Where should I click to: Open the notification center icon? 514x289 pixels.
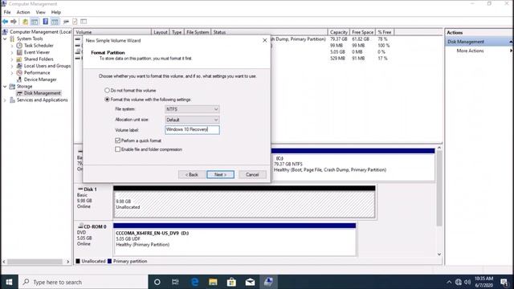[504, 282]
